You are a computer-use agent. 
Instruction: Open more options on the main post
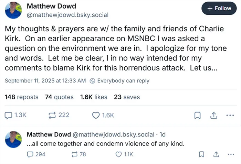pos(230,115)
